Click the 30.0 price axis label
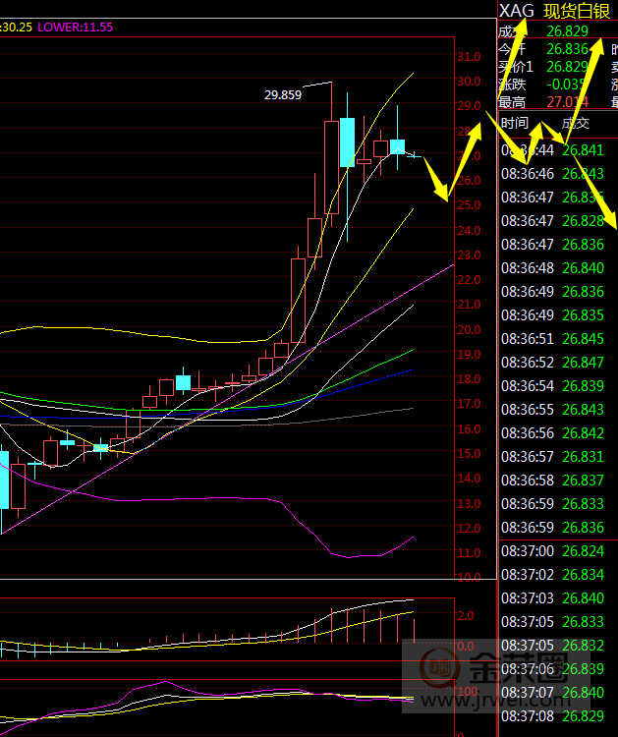This screenshot has width=618, height=737. click(x=469, y=82)
